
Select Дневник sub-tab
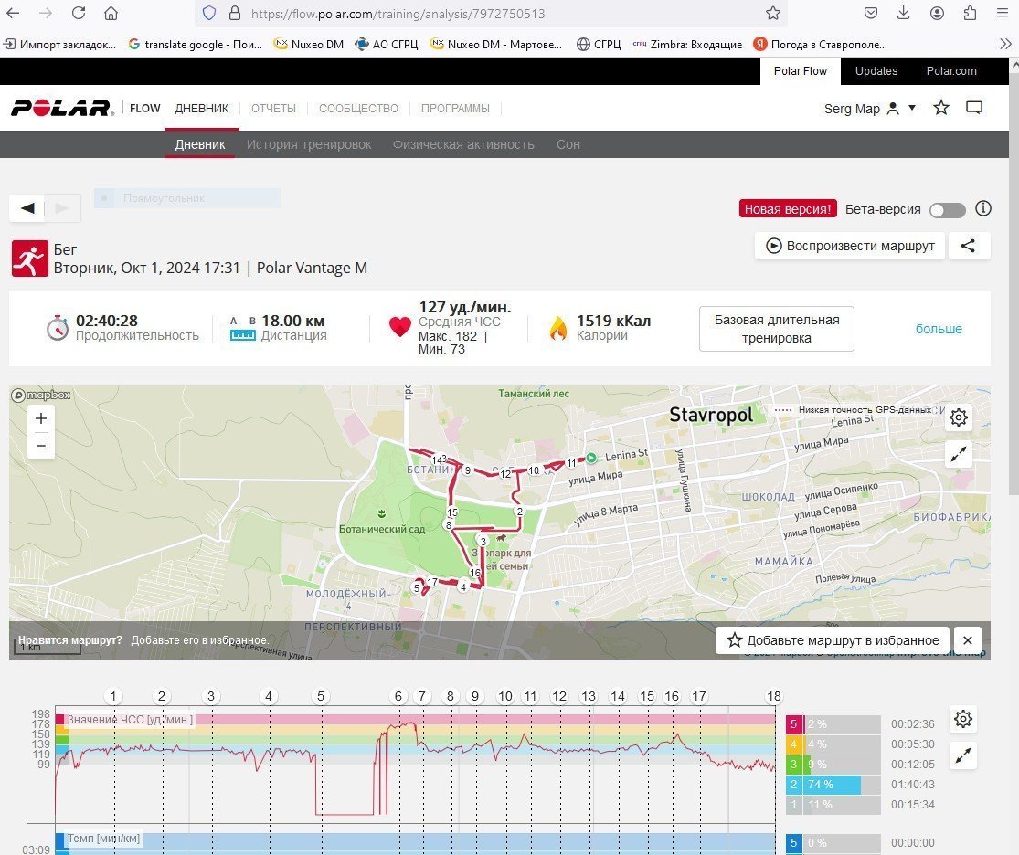[200, 144]
